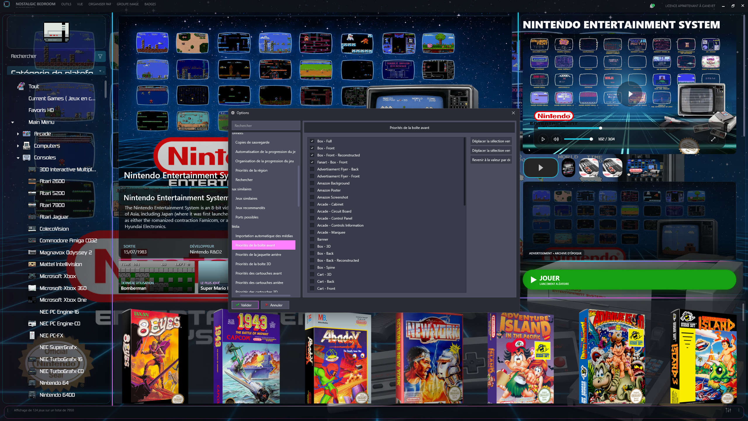Screen dimensions: 748x421
Task: Enable Advertisement Flyer - Front checkbox
Action: tap(312, 176)
